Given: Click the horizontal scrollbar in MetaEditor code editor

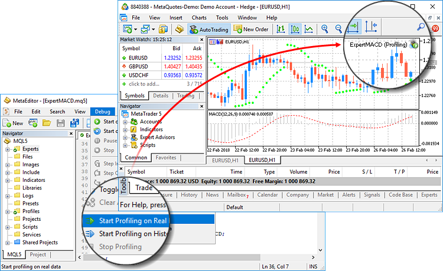Looking at the screenshot, I should pos(171,257).
